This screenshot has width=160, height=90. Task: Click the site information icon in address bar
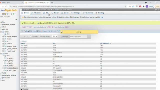point(10,6)
